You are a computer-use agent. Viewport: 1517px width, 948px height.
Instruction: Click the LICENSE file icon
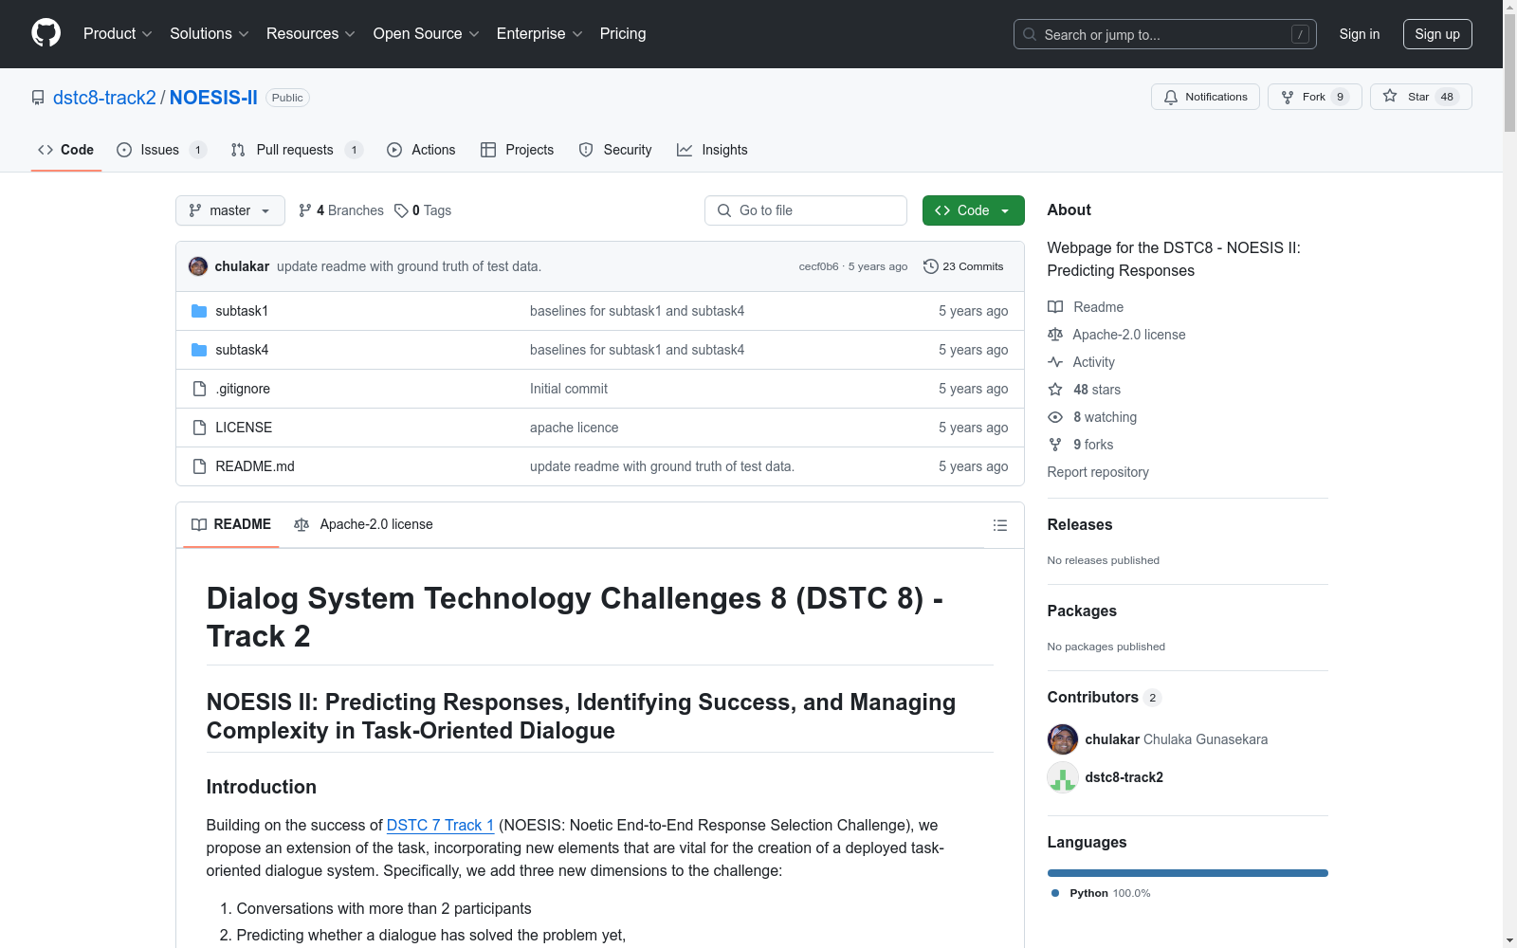[199, 428]
